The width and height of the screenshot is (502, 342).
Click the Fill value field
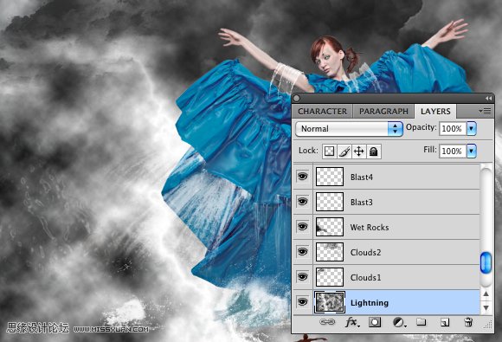tap(453, 152)
